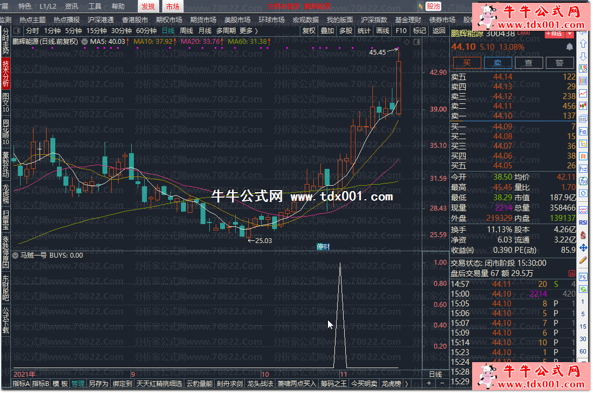
Task: Switch chart period to 周线
Action: (x=186, y=31)
